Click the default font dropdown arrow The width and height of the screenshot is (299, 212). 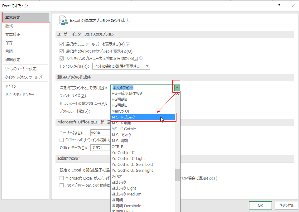click(x=177, y=88)
